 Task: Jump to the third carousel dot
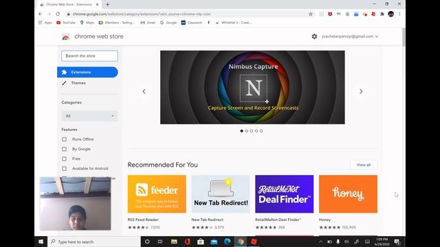pos(252,131)
